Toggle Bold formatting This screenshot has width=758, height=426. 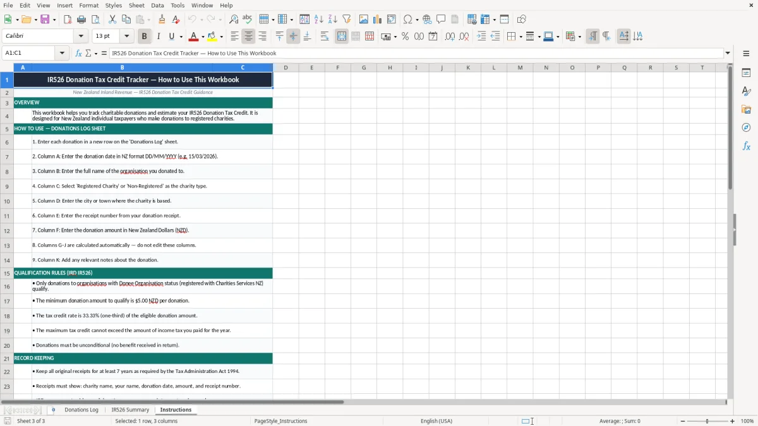tap(144, 37)
